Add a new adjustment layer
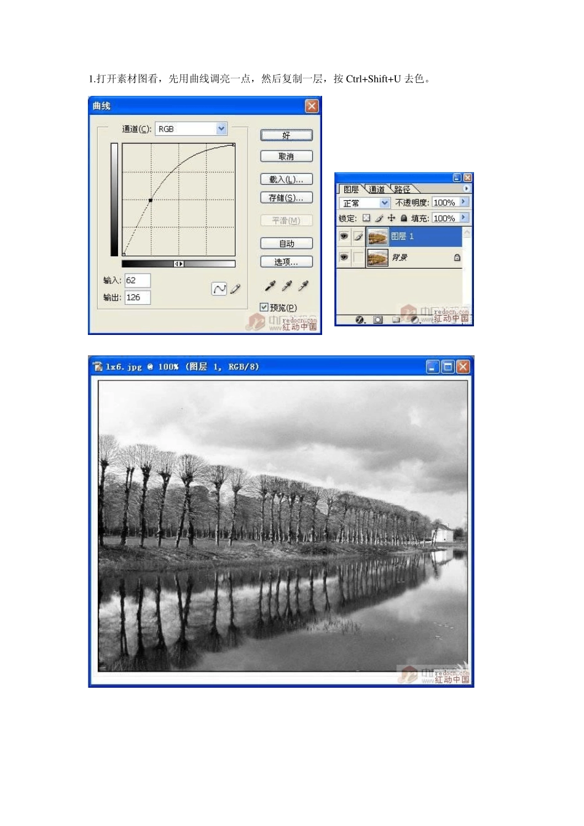The height and width of the screenshot is (826, 584). 415,320
